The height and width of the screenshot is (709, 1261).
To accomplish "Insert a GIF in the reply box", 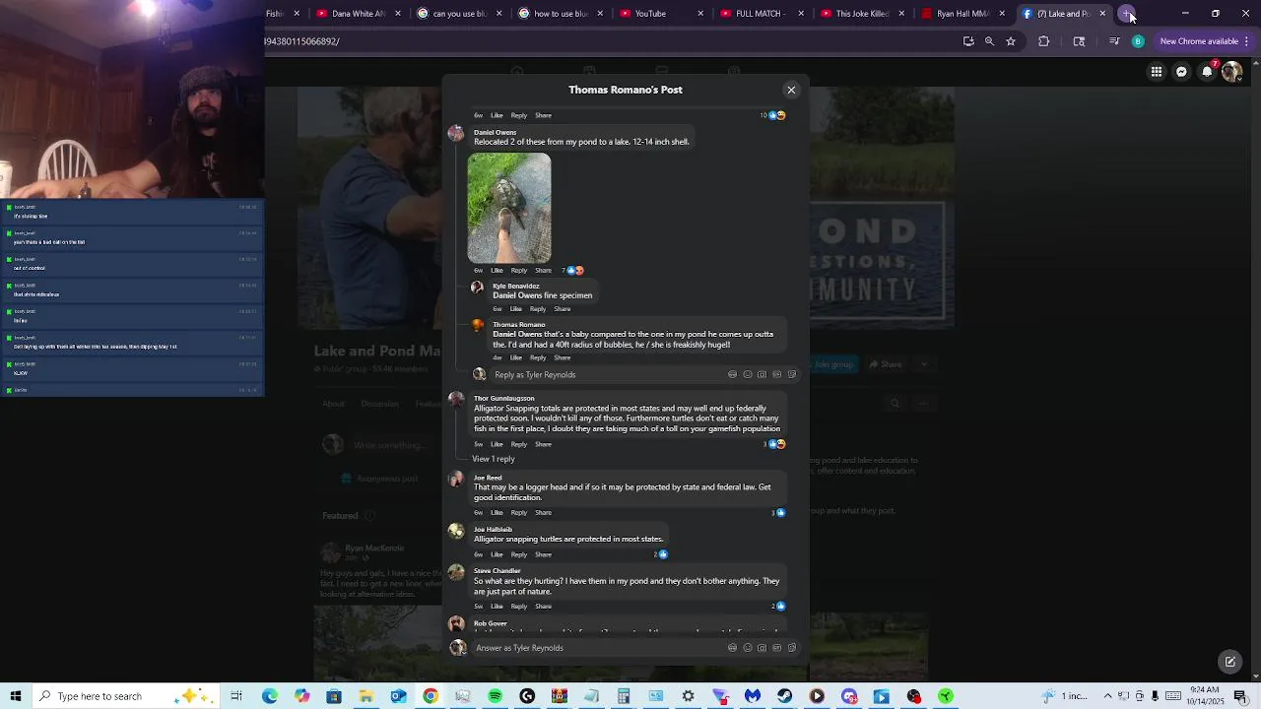I will 776,374.
